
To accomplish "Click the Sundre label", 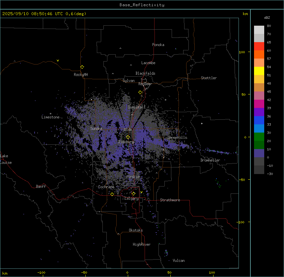I will click(96, 129).
